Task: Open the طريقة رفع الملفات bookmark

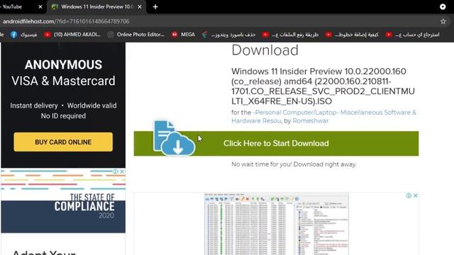Action: [290, 35]
